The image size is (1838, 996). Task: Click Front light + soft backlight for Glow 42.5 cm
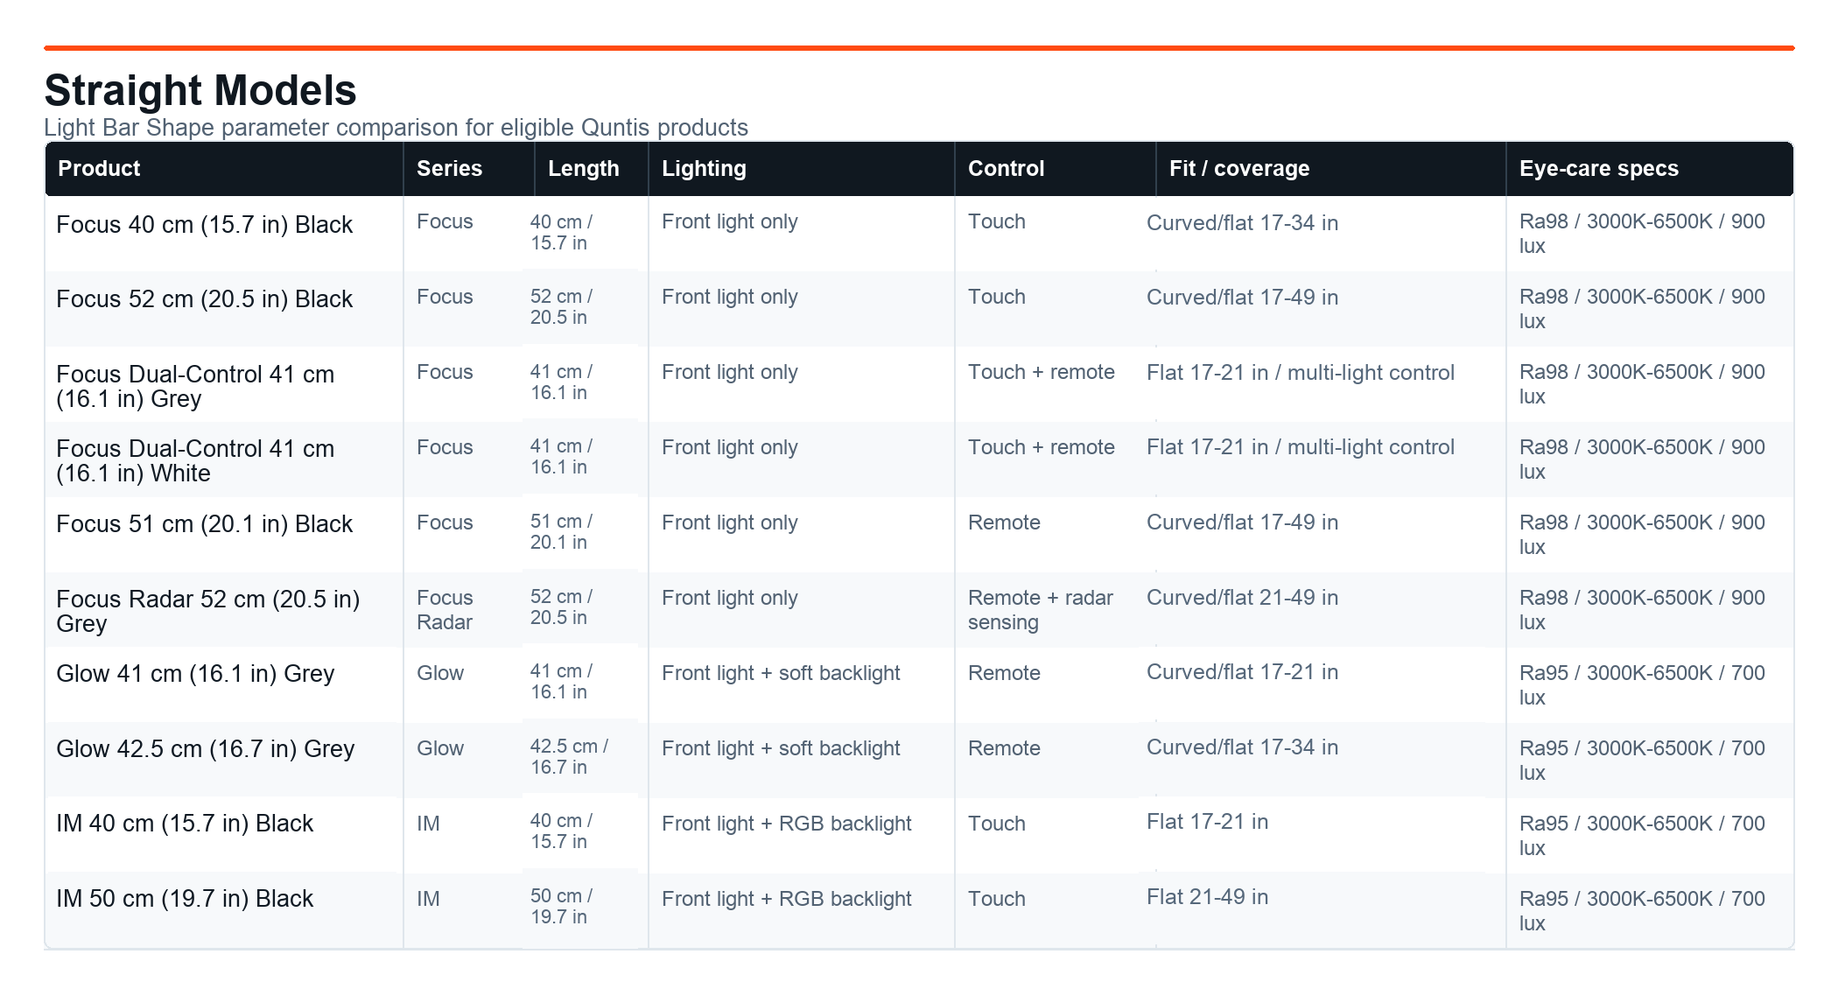tap(781, 748)
